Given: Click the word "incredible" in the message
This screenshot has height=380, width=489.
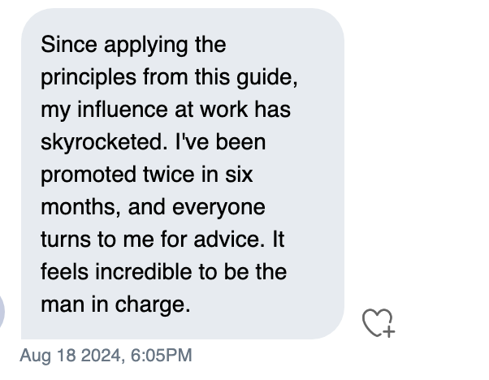Looking at the screenshot, I should (144, 272).
